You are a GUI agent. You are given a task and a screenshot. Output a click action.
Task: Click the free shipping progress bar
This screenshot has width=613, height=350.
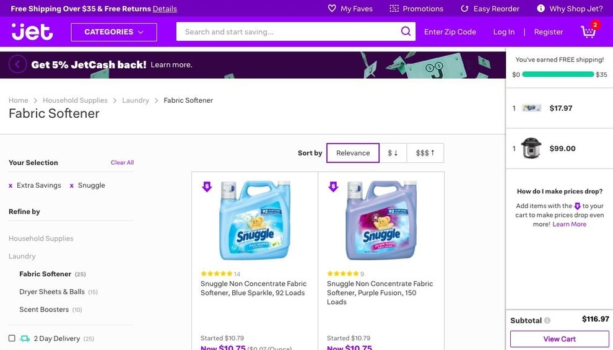[558, 74]
